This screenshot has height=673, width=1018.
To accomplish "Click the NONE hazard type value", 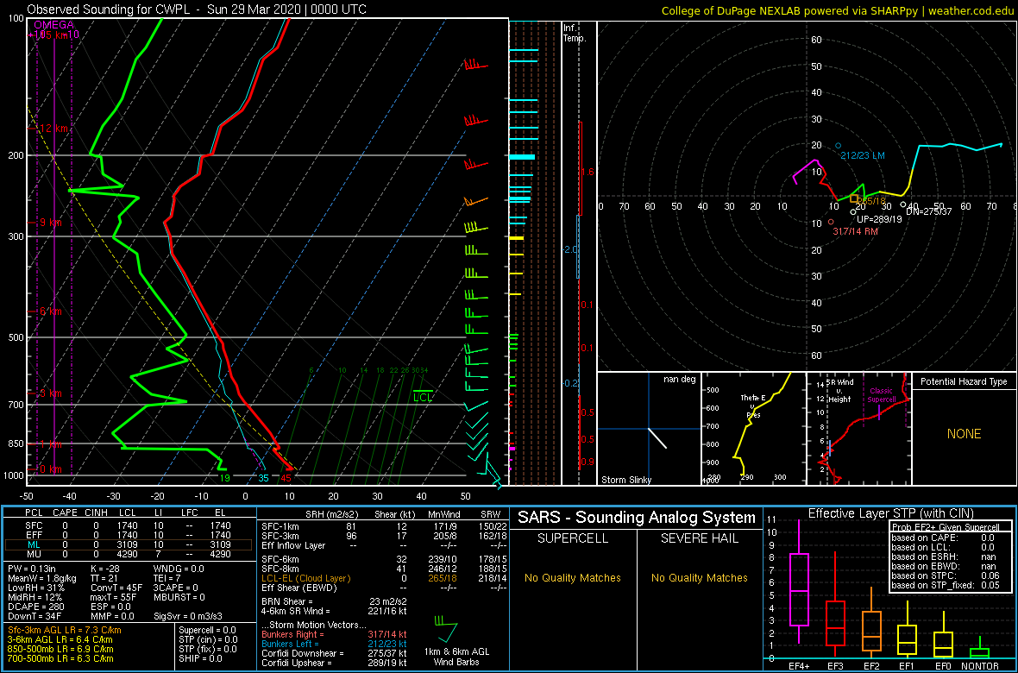I will click(965, 434).
